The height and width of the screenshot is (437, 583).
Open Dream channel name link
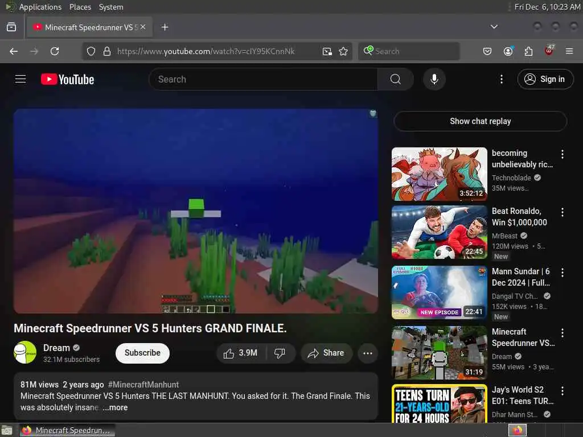pos(56,348)
